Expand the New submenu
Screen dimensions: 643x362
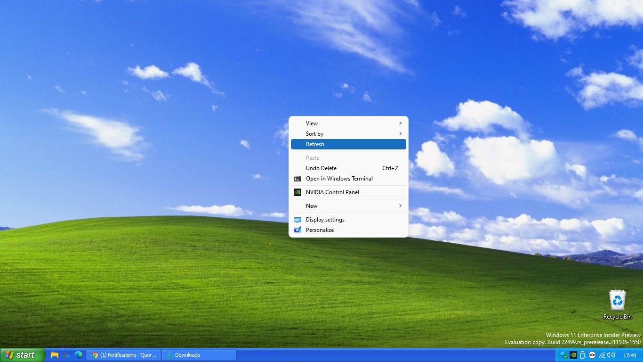[x=348, y=206]
